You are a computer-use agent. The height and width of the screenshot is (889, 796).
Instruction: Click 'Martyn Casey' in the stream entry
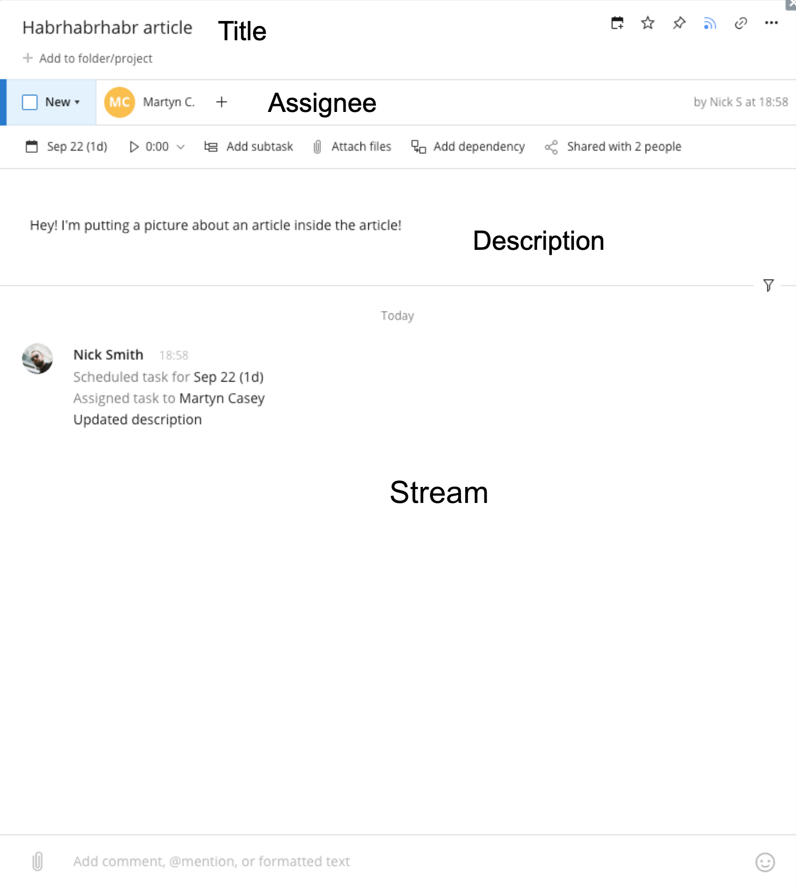click(x=222, y=399)
